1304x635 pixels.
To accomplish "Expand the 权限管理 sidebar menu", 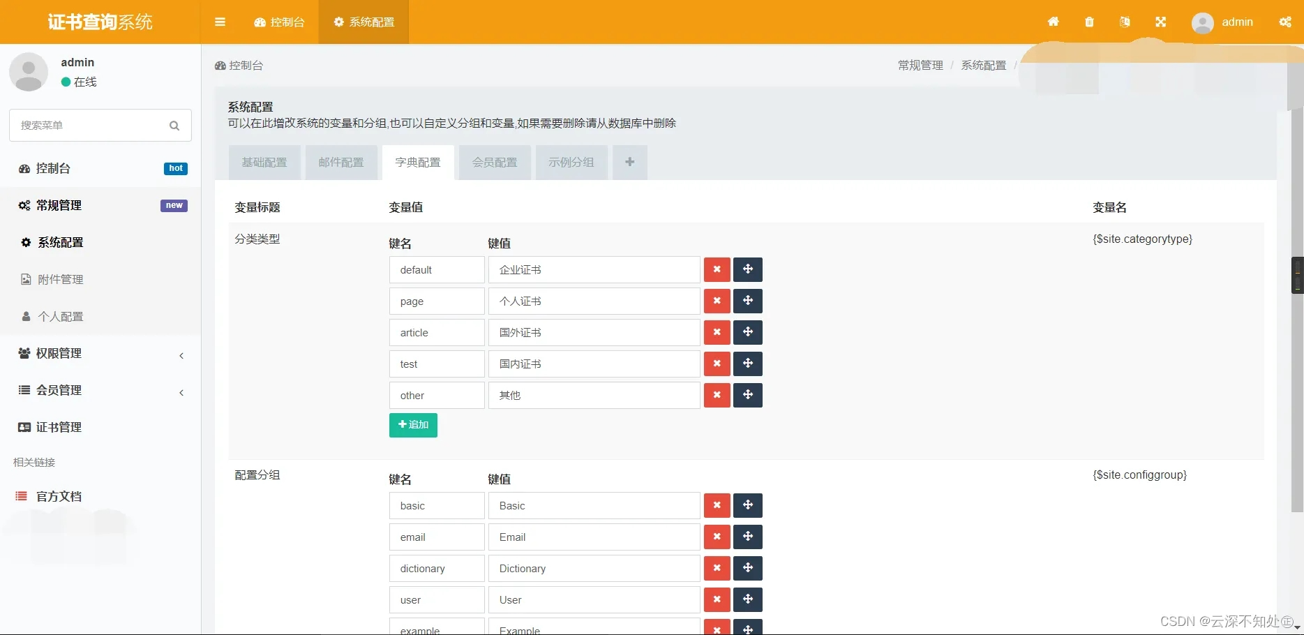I will tap(100, 353).
